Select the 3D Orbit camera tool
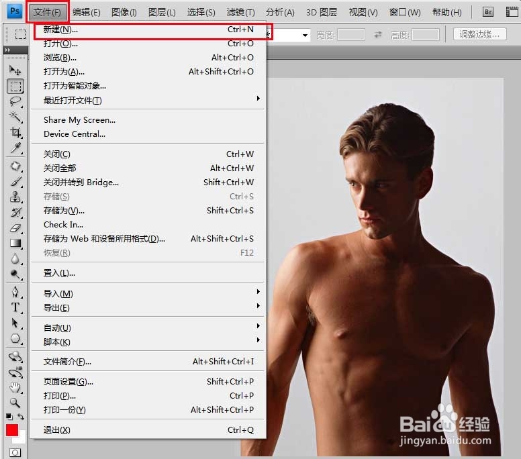521x459 pixels. pyautogui.click(x=15, y=372)
